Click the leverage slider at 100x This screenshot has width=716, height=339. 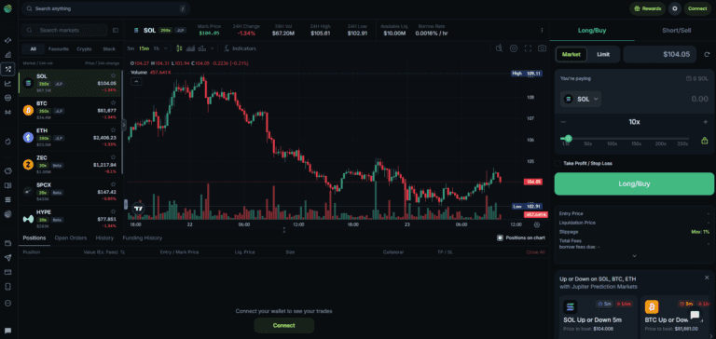click(x=613, y=139)
